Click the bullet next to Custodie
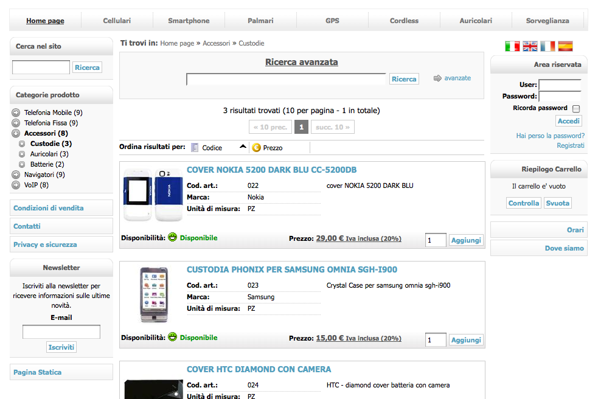The width and height of the screenshot is (598, 399). 22,144
